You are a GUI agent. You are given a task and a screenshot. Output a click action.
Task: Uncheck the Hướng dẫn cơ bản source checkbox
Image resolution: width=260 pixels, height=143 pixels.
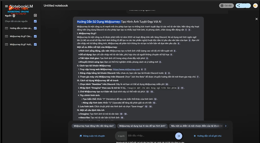35,28
